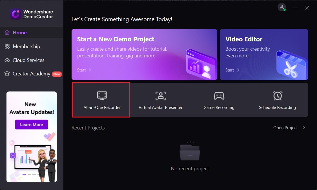Click the Virtual Avatar Presenter icon
This screenshot has width=317, height=190.
tap(161, 96)
